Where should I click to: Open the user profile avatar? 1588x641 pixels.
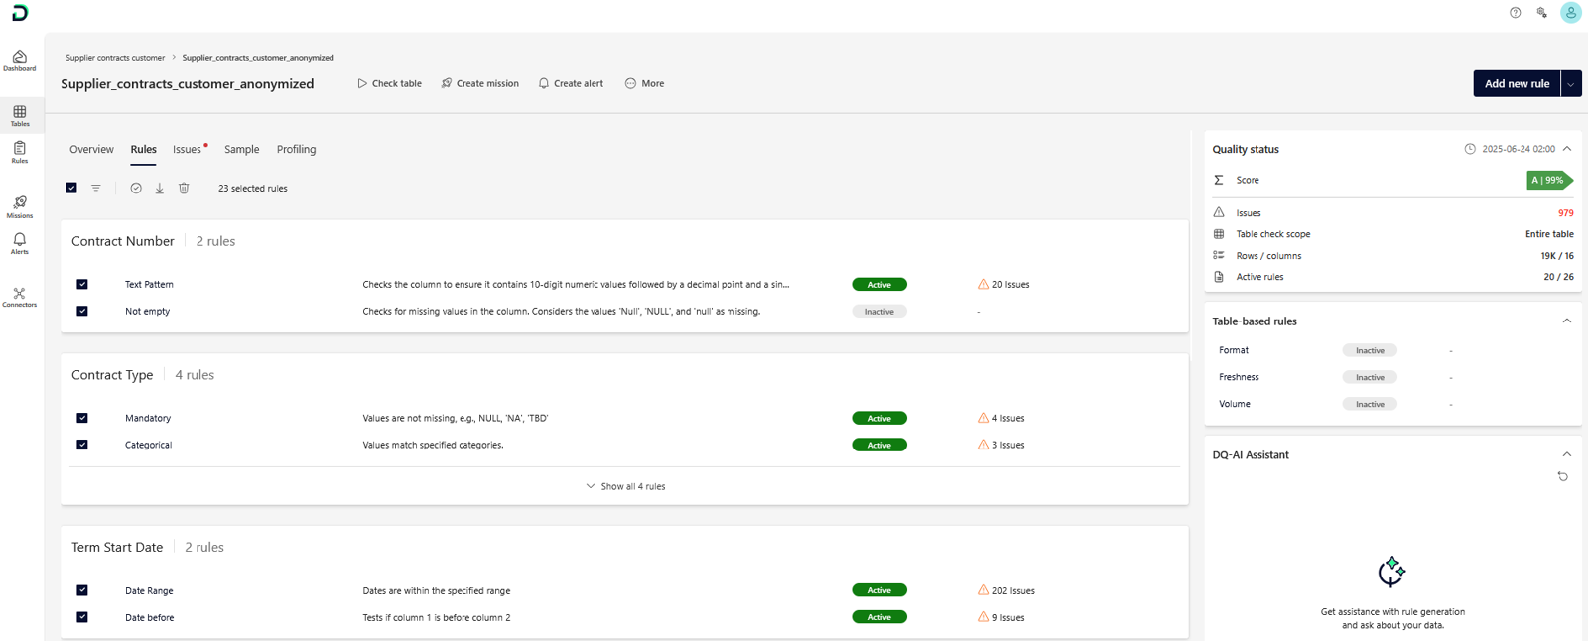(1570, 13)
